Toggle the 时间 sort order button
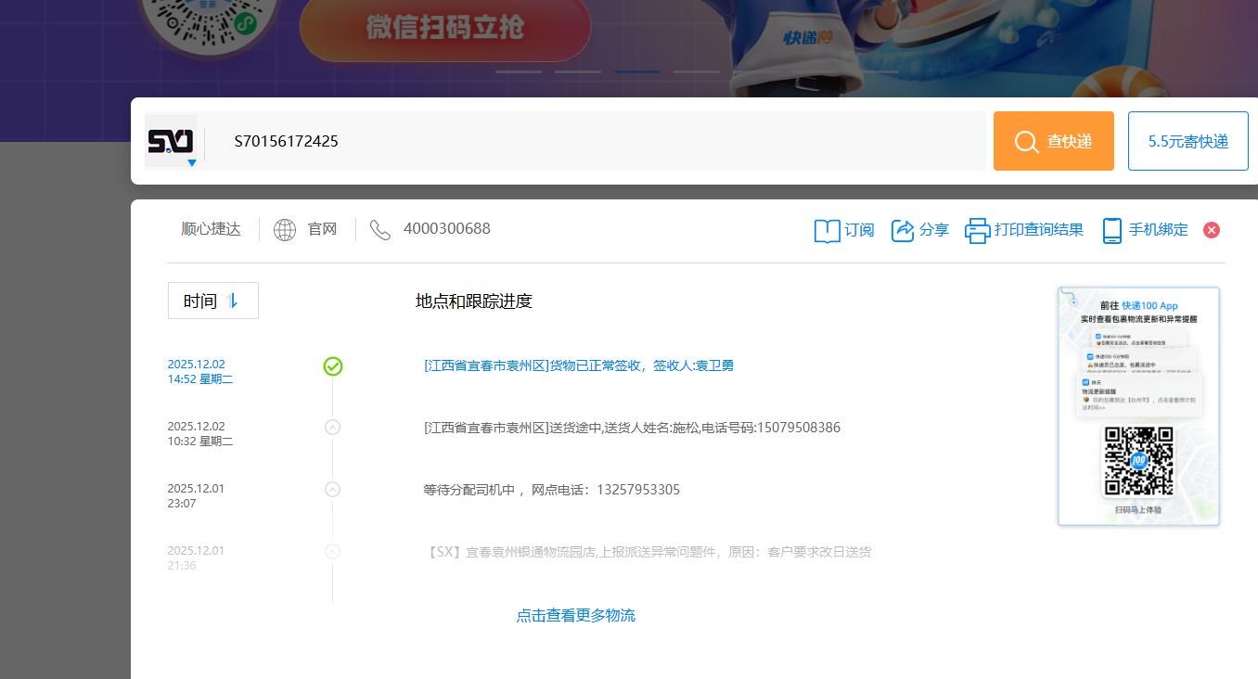Image resolution: width=1258 pixels, height=679 pixels. tap(213, 301)
